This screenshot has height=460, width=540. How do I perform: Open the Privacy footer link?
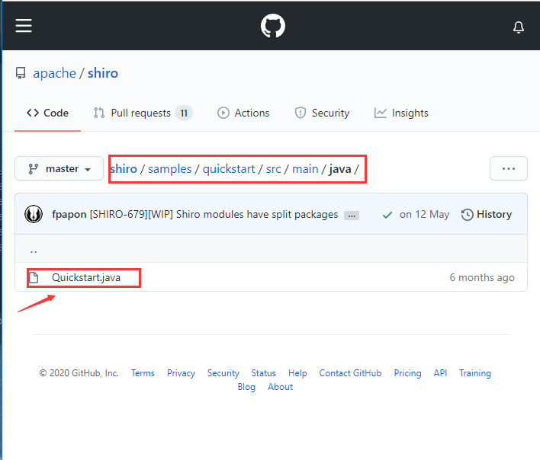[x=181, y=373]
